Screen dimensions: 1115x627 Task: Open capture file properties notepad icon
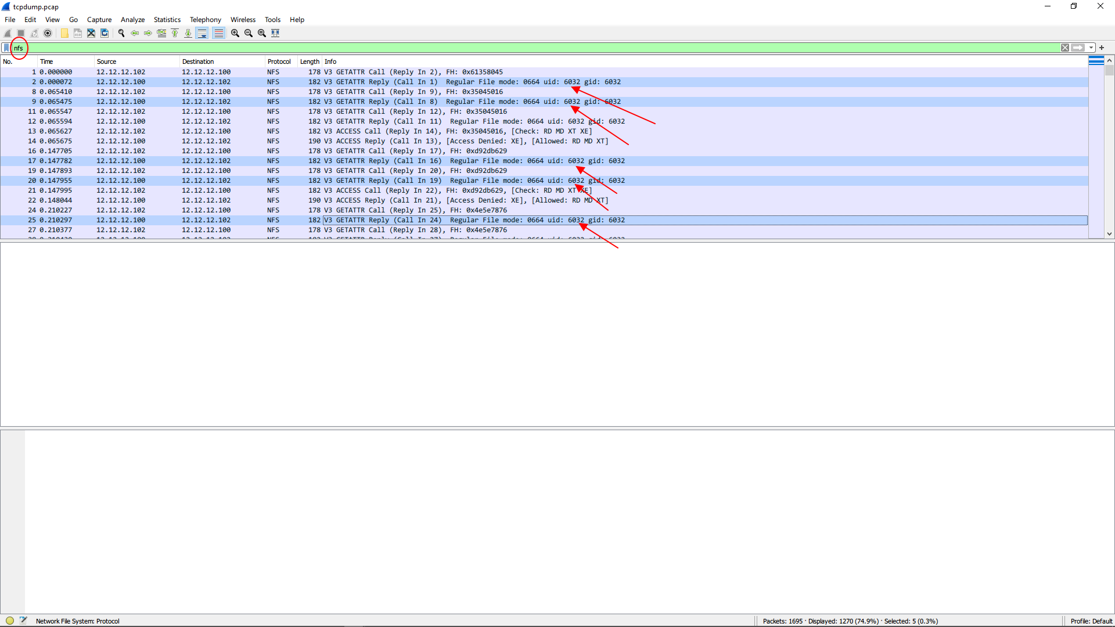click(x=23, y=621)
